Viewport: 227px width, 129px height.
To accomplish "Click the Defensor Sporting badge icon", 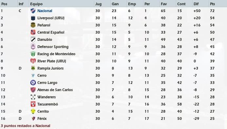I will pos(33,47).
